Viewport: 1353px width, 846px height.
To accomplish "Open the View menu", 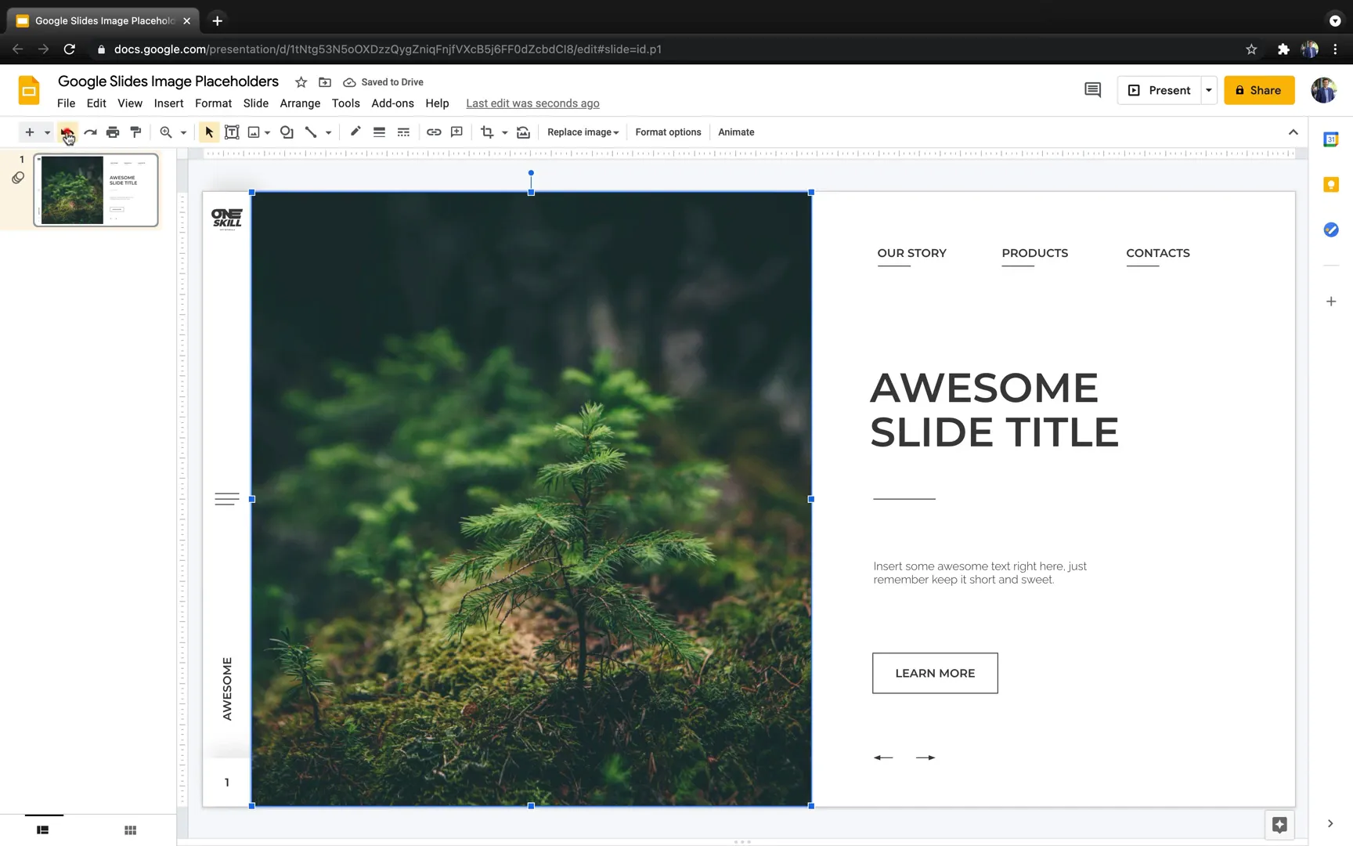I will (130, 103).
